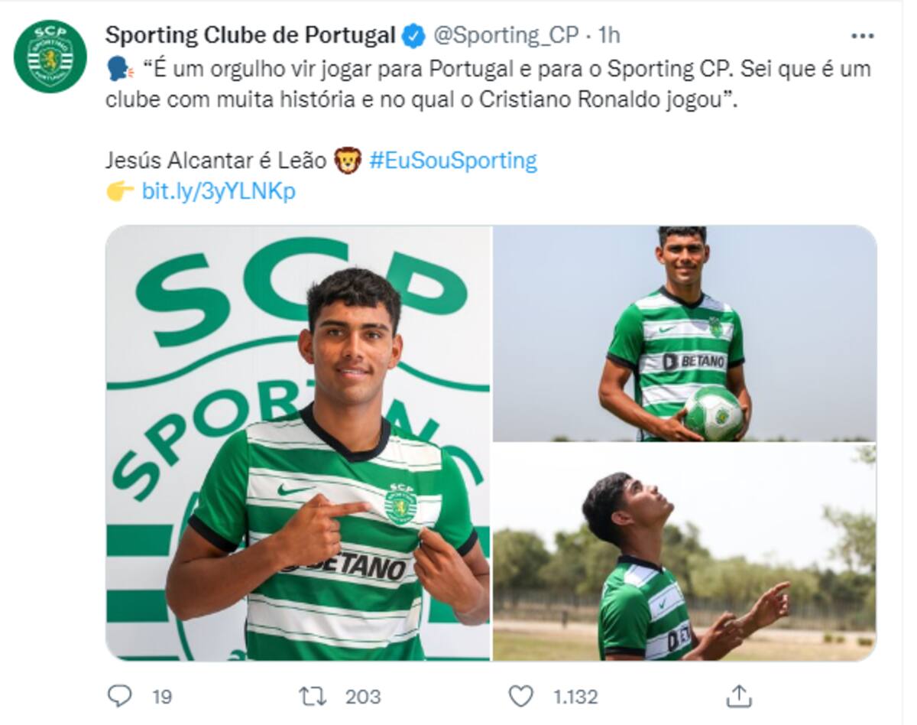This screenshot has height=725, width=917.
Task: Open the Sporting CP profile avatar
Action: pos(50,57)
